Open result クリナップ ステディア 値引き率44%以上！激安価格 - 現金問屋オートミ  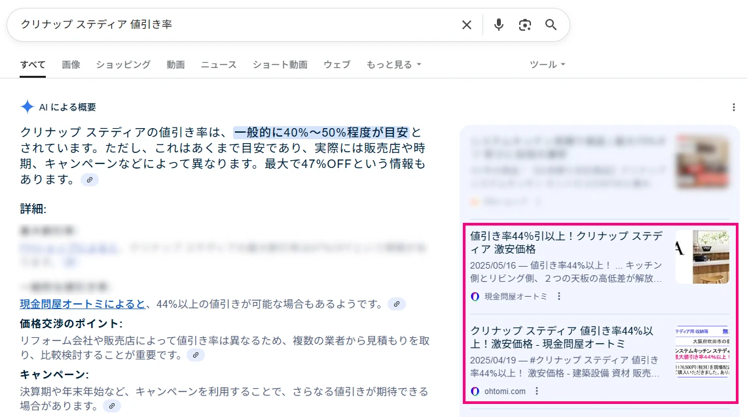coord(562,337)
